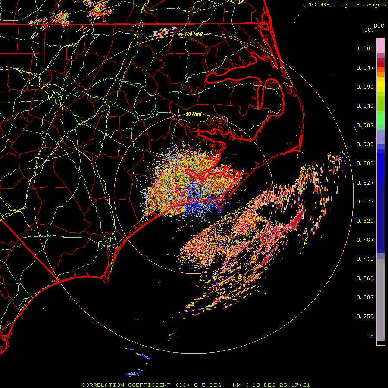Image resolution: width=388 pixels, height=388 pixels.
Task: Click the 50 NMI range ring label
Action: 194,114
